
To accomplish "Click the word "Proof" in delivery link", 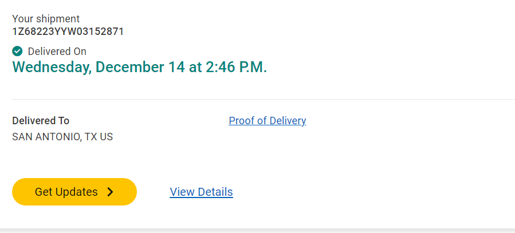I will [x=242, y=121].
